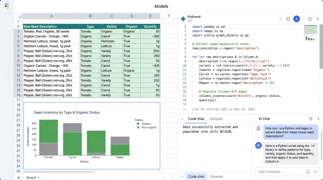Select the bottom Code chat tab
This screenshot has width=323, height=180.
pyautogui.click(x=196, y=176)
